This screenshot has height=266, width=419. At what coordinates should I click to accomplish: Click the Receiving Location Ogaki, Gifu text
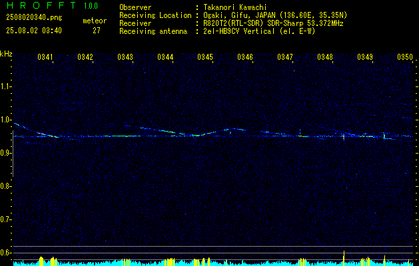pyautogui.click(x=275, y=15)
